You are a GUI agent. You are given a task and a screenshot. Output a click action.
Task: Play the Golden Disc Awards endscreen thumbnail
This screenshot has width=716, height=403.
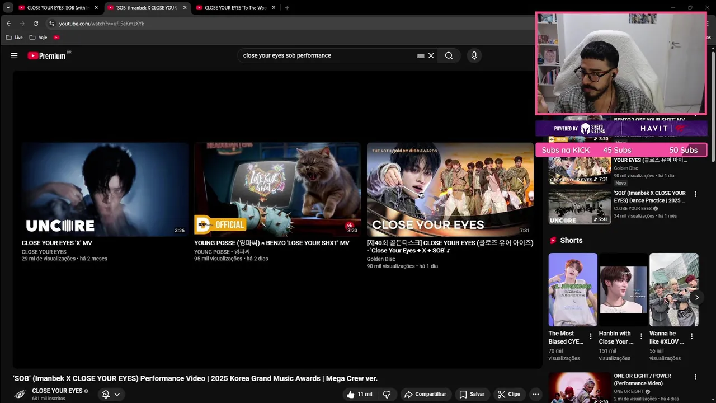(x=450, y=189)
